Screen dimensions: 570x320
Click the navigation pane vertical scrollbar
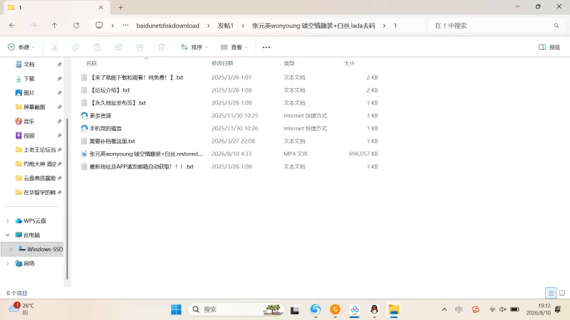[x=67, y=199]
